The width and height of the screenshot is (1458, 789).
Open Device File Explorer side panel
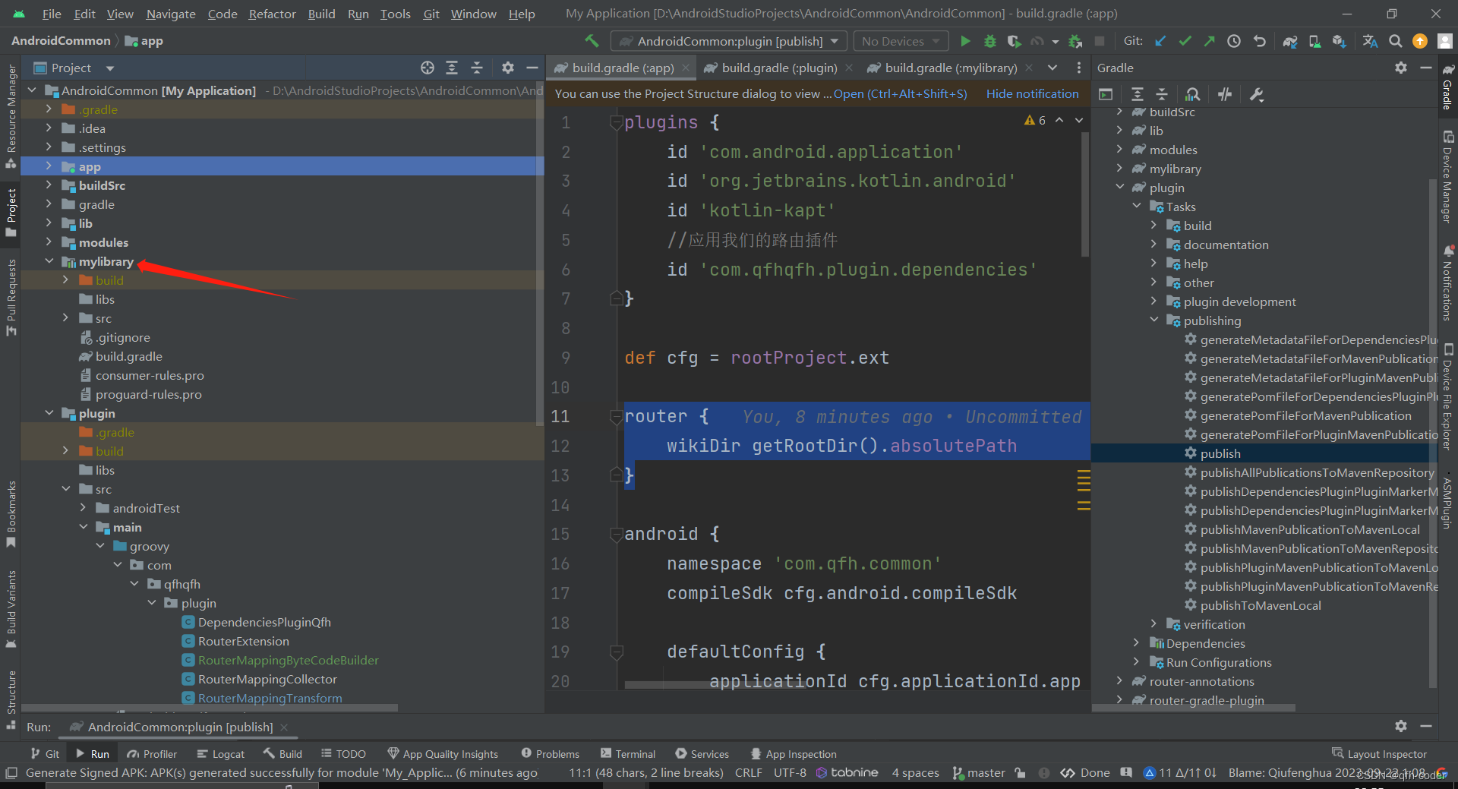pyautogui.click(x=1448, y=396)
